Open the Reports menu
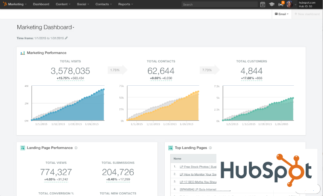The width and height of the screenshot is (323, 196). tap(126, 4)
